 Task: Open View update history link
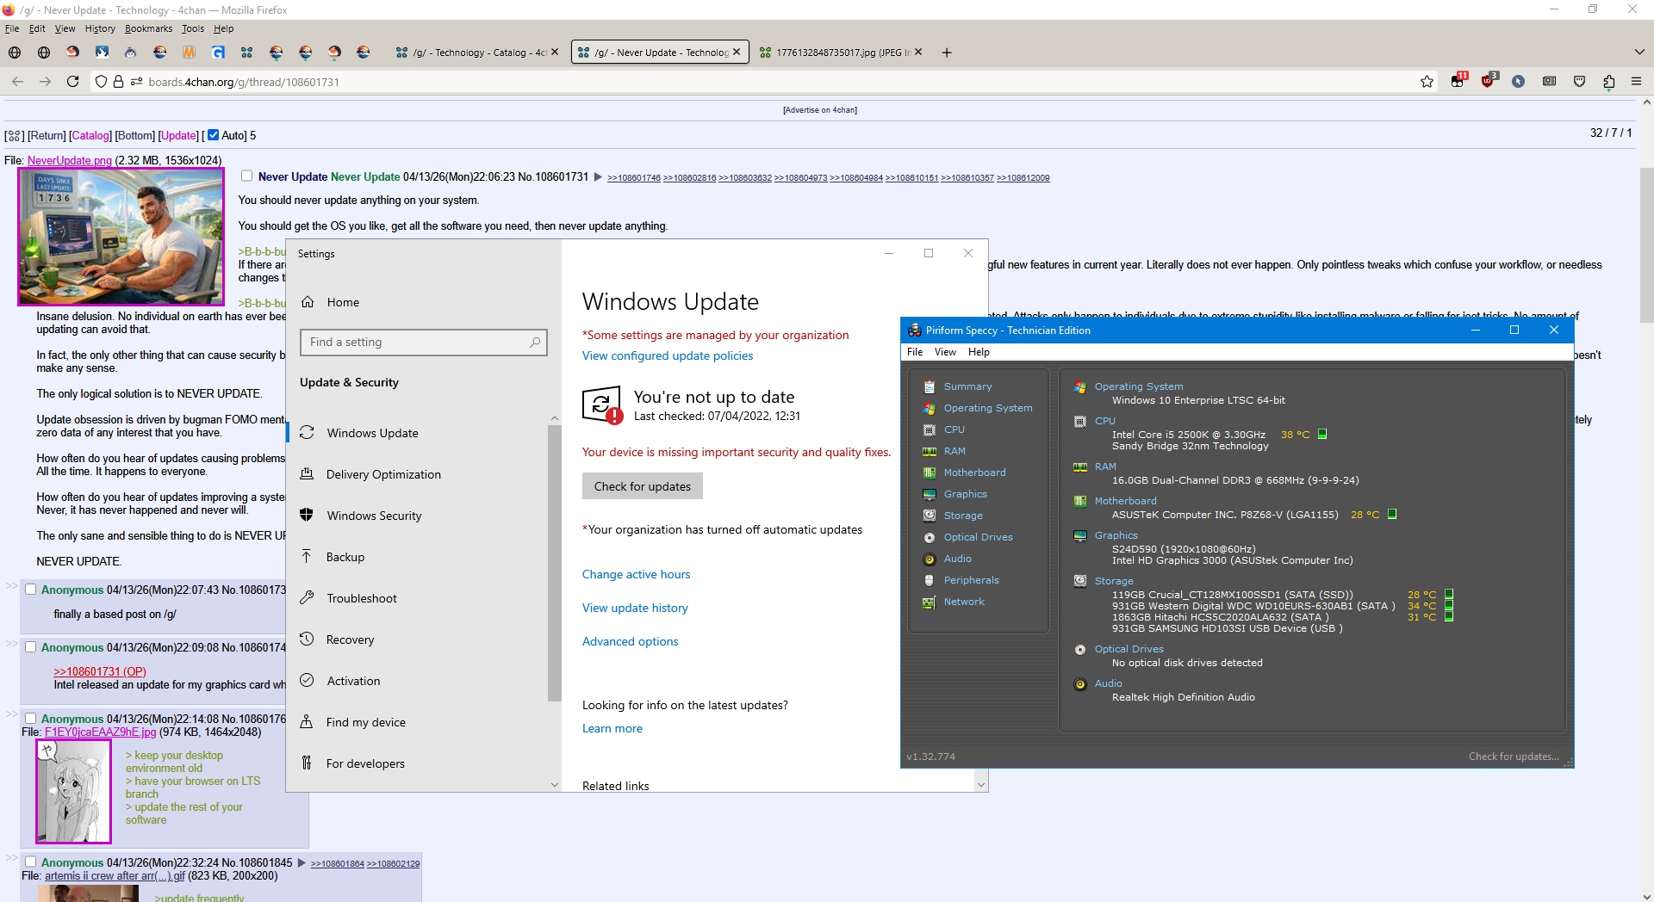coord(635,608)
